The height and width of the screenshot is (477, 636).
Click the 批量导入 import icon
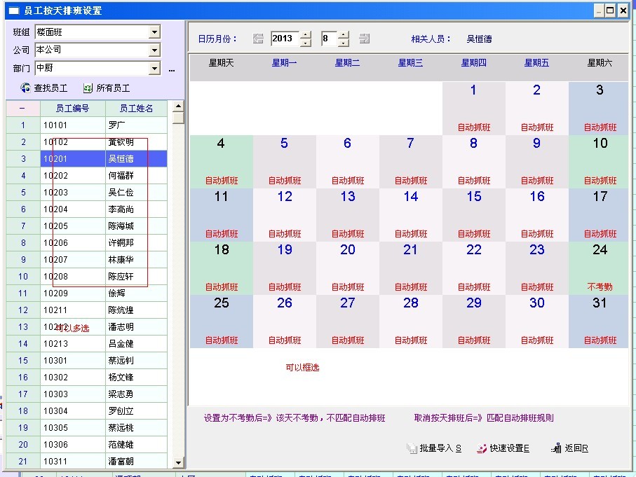pos(412,448)
